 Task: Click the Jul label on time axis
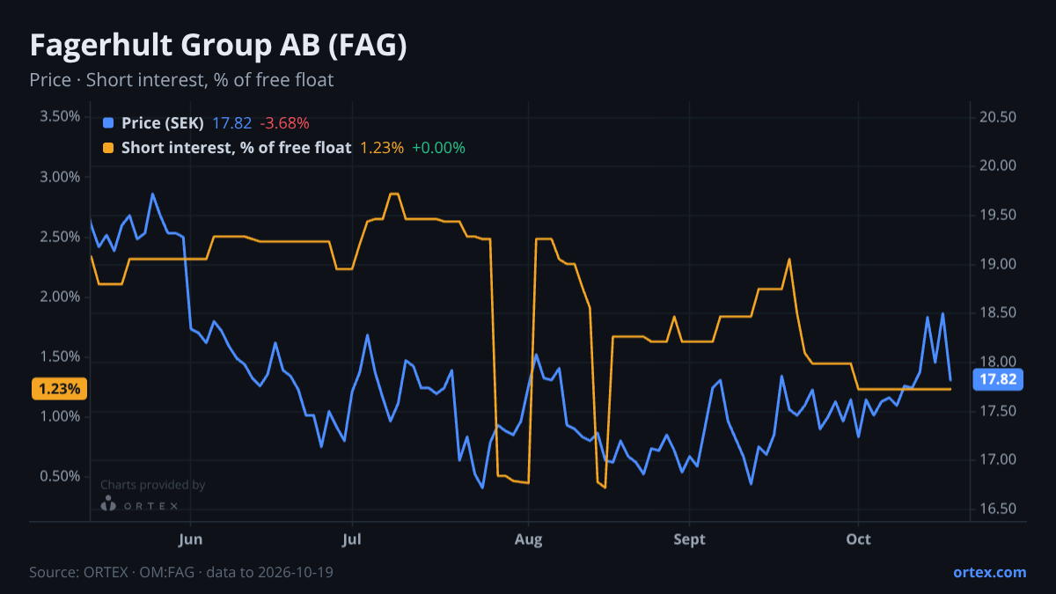tap(351, 539)
